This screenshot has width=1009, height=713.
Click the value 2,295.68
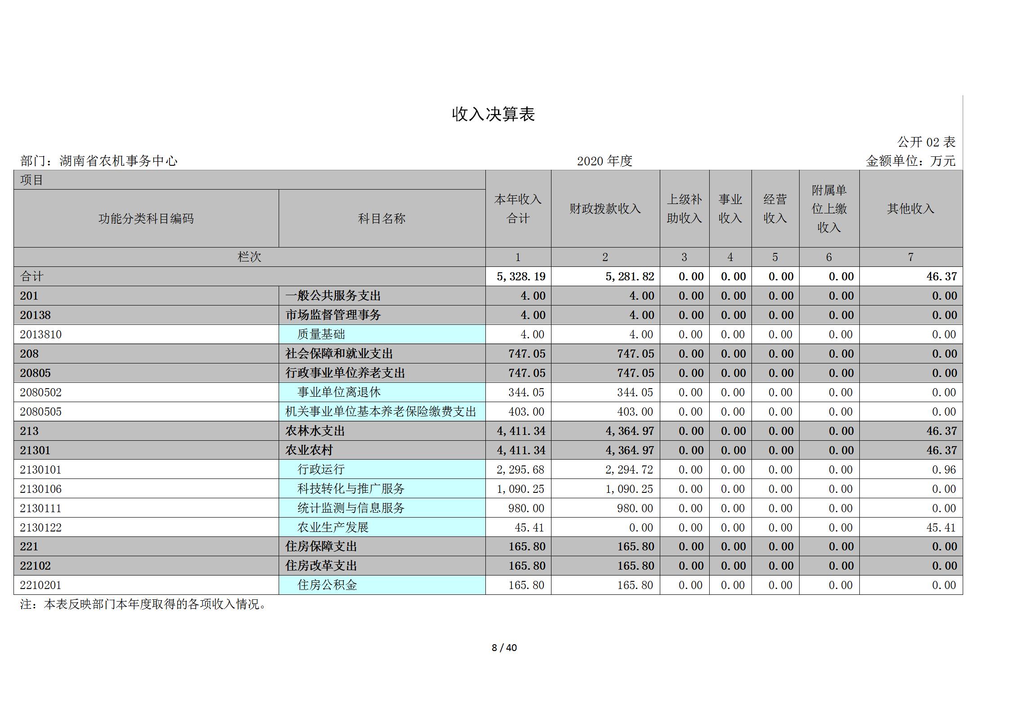click(520, 469)
